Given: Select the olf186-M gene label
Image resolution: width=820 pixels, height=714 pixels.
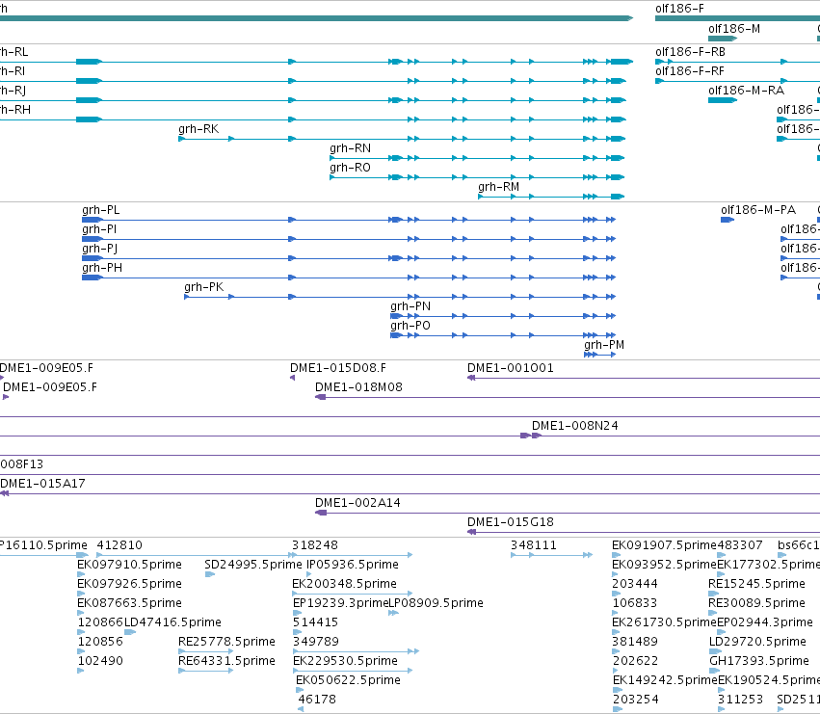Looking at the screenshot, I should (733, 29).
